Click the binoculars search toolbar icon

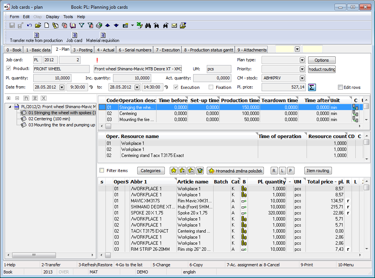pos(148,26)
